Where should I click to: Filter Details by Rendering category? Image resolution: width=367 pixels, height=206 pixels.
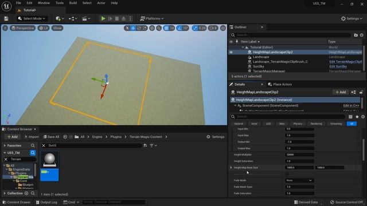(316, 124)
